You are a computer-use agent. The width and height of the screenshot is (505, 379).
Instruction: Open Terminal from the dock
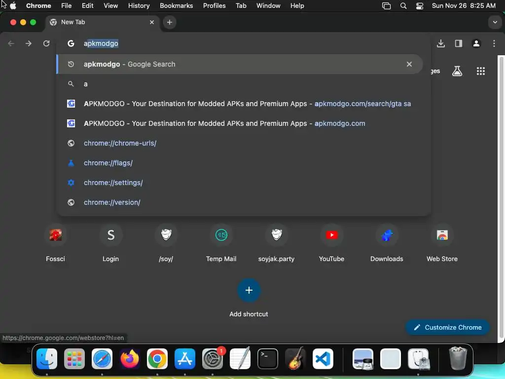(x=268, y=359)
